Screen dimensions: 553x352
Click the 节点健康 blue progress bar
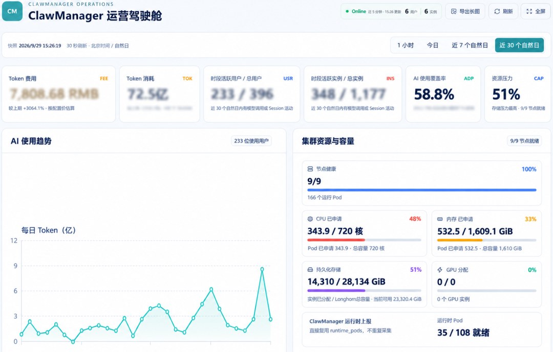click(422, 190)
